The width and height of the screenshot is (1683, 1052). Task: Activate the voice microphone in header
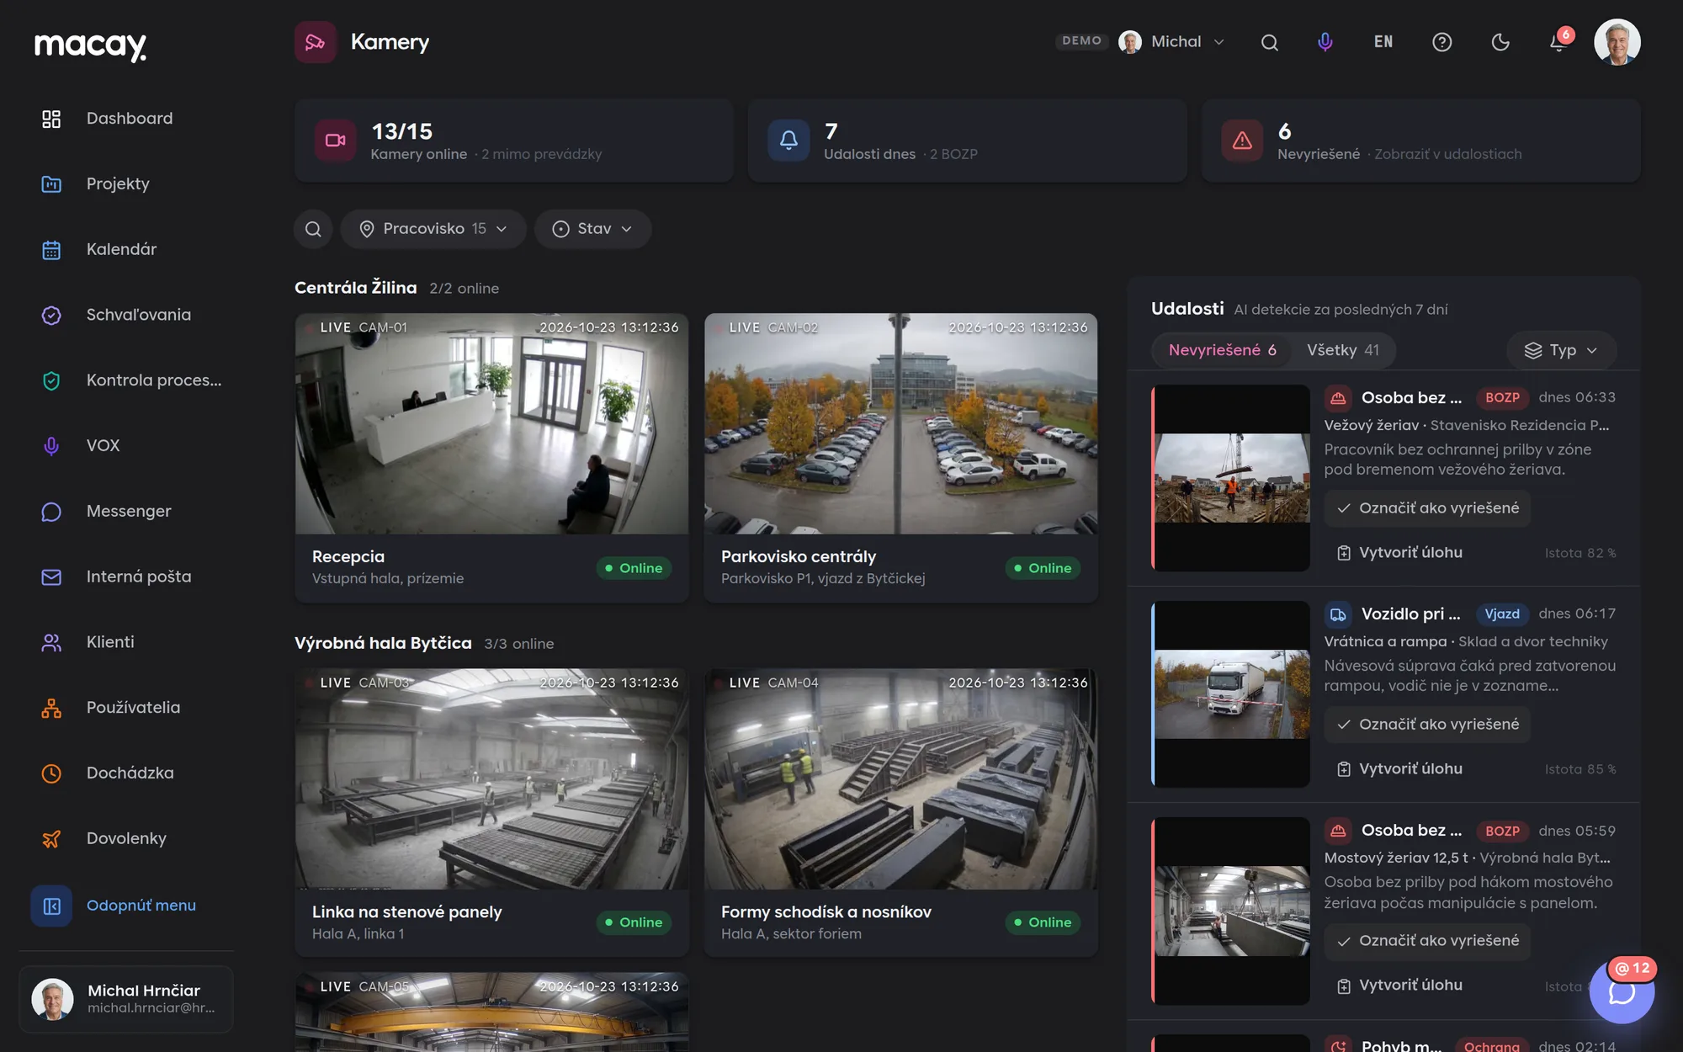click(1325, 42)
